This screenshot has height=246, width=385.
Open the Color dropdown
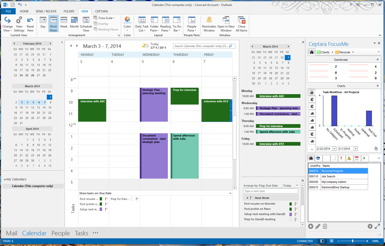tap(127, 24)
